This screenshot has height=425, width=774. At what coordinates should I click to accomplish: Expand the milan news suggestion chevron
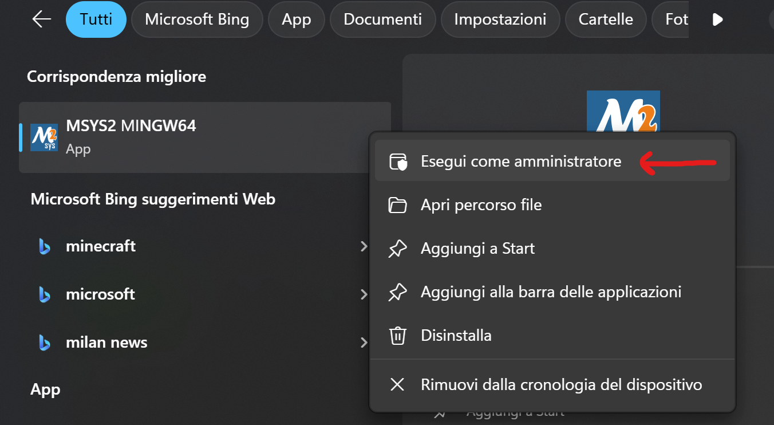(x=364, y=343)
